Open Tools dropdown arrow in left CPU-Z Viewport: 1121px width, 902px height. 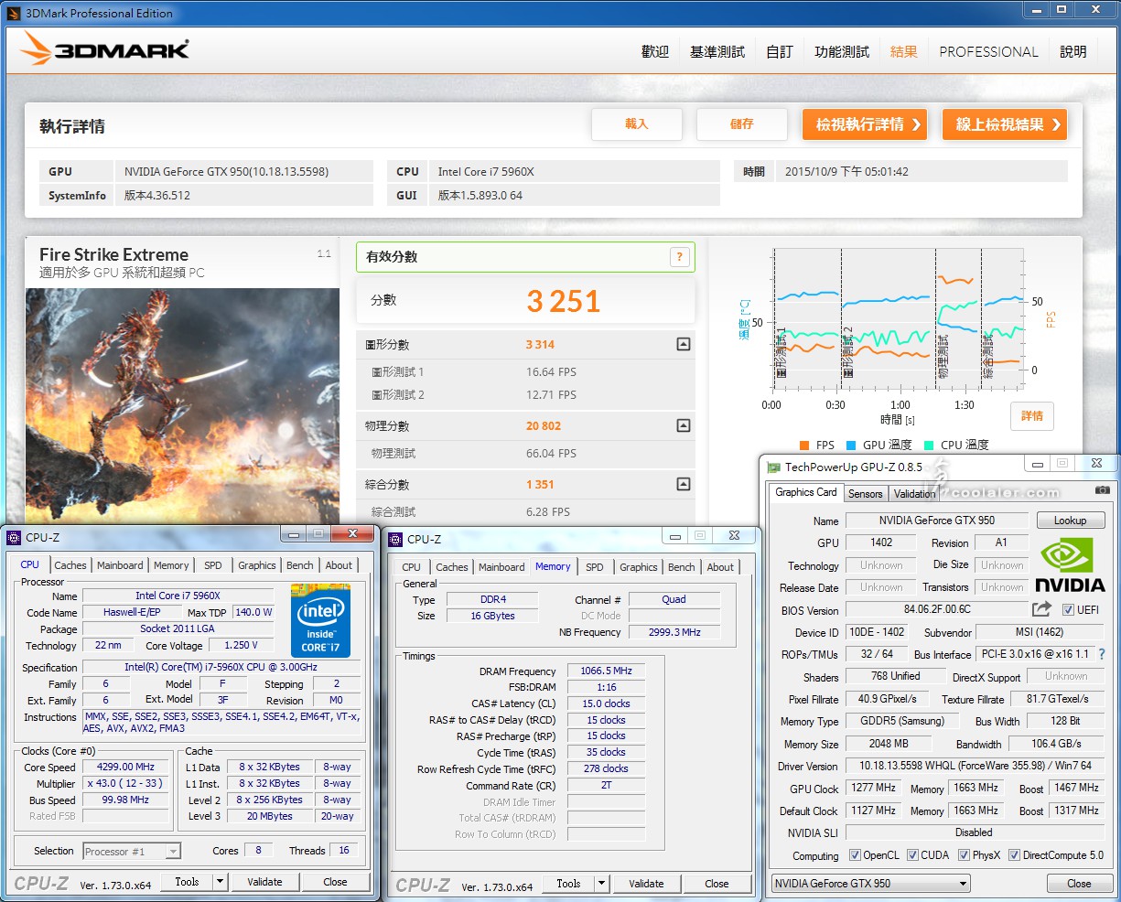(220, 882)
